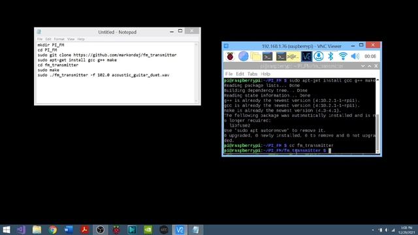Open the Pi file manager folders icon

click(255, 56)
